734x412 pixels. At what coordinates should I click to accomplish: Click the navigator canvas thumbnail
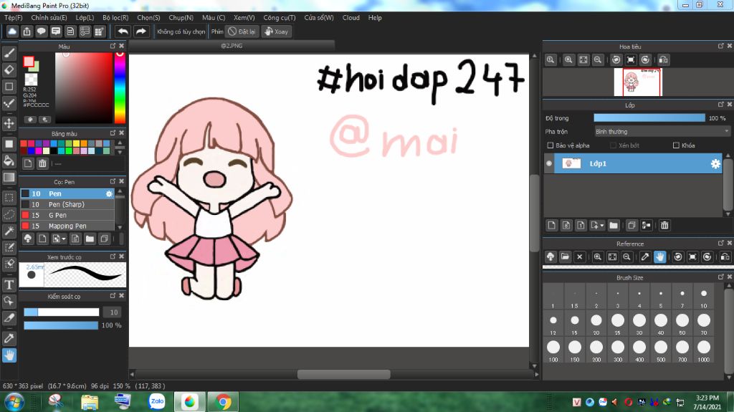click(637, 82)
